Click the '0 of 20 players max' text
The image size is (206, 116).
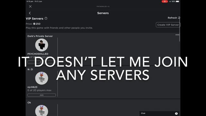click(x=39, y=90)
